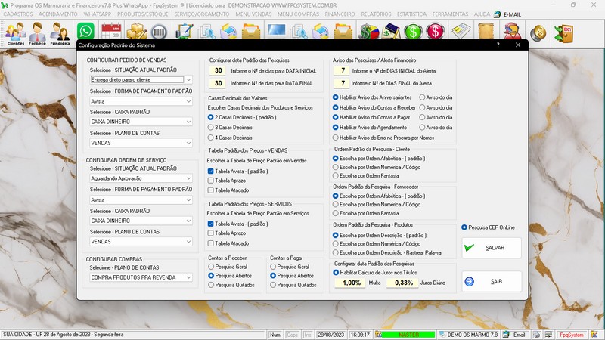Open the dollar sign with pie chart icon
Screen dimensions: 605x340
[x=368, y=31]
